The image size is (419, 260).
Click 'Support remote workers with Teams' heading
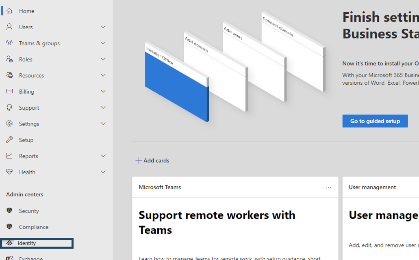coord(217,222)
